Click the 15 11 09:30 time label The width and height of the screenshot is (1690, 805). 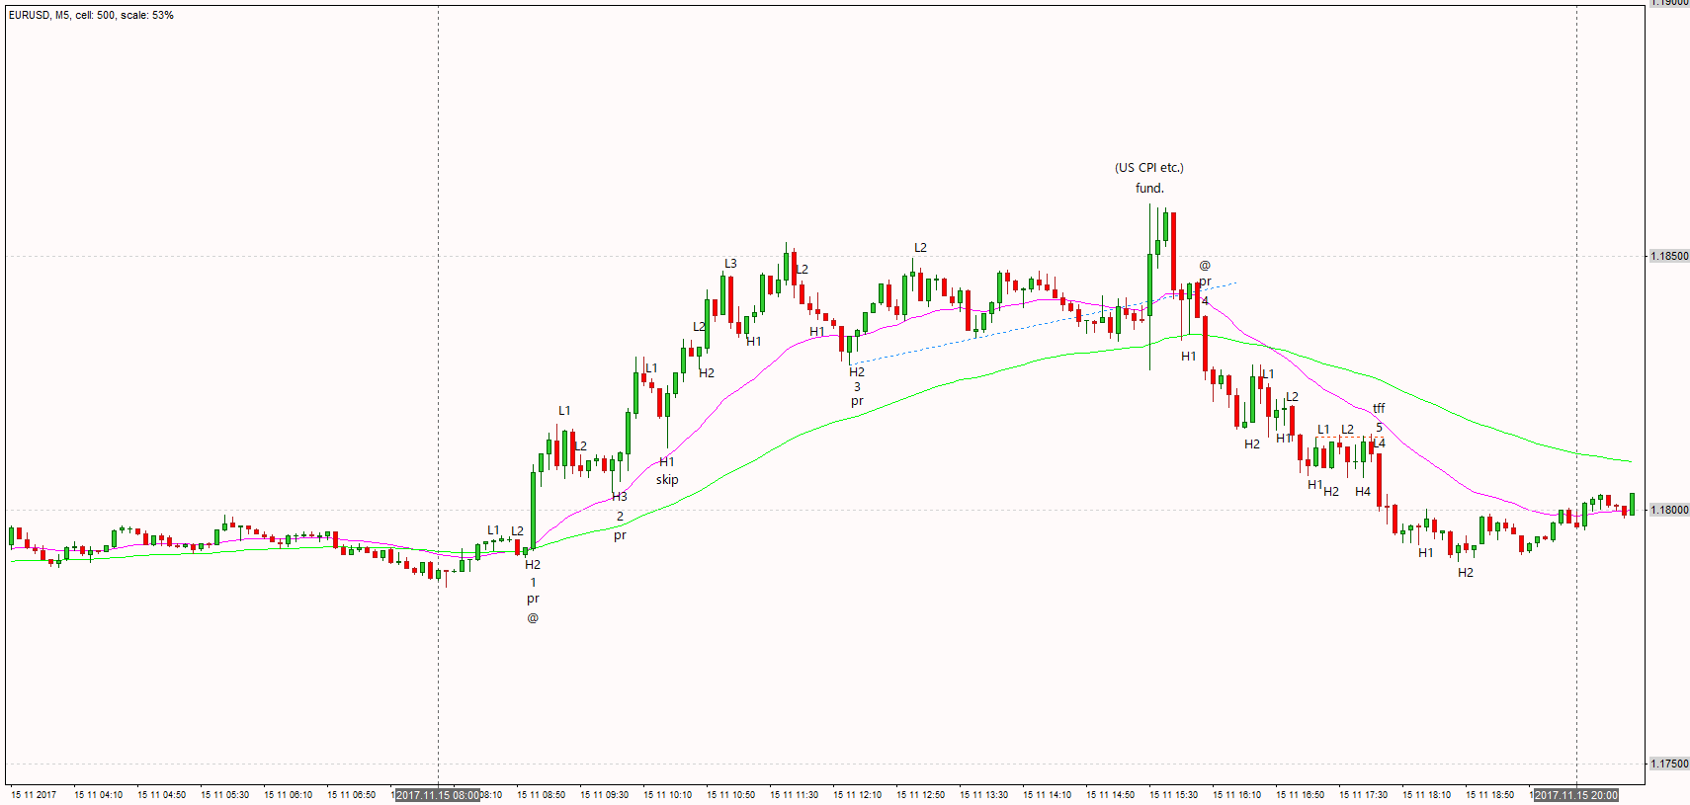pyautogui.click(x=604, y=795)
